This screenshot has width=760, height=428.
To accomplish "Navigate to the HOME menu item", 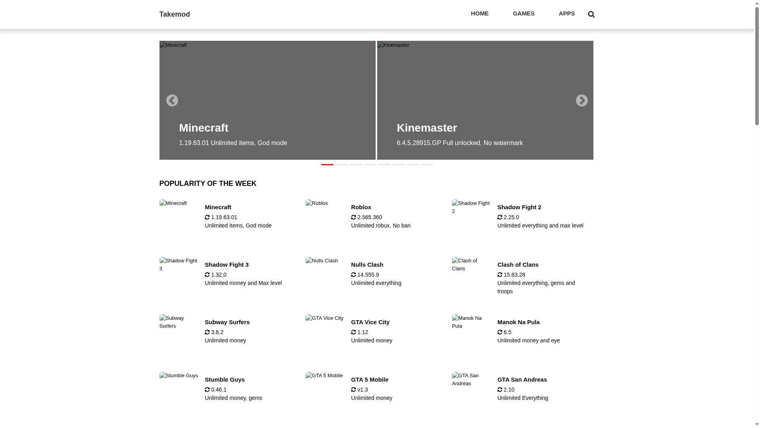I will 480,13.
